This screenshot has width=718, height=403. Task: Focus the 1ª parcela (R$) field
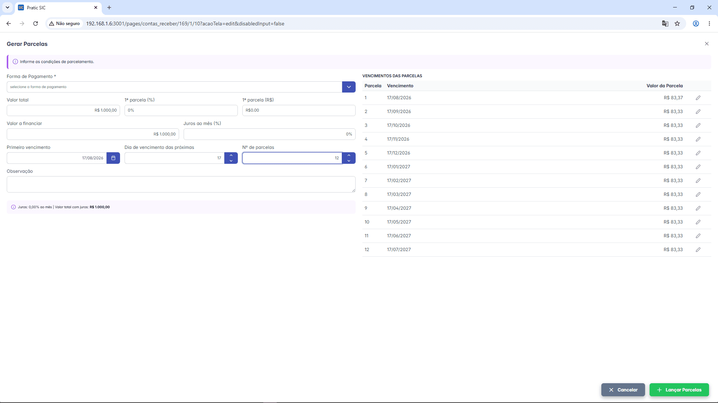(x=299, y=110)
